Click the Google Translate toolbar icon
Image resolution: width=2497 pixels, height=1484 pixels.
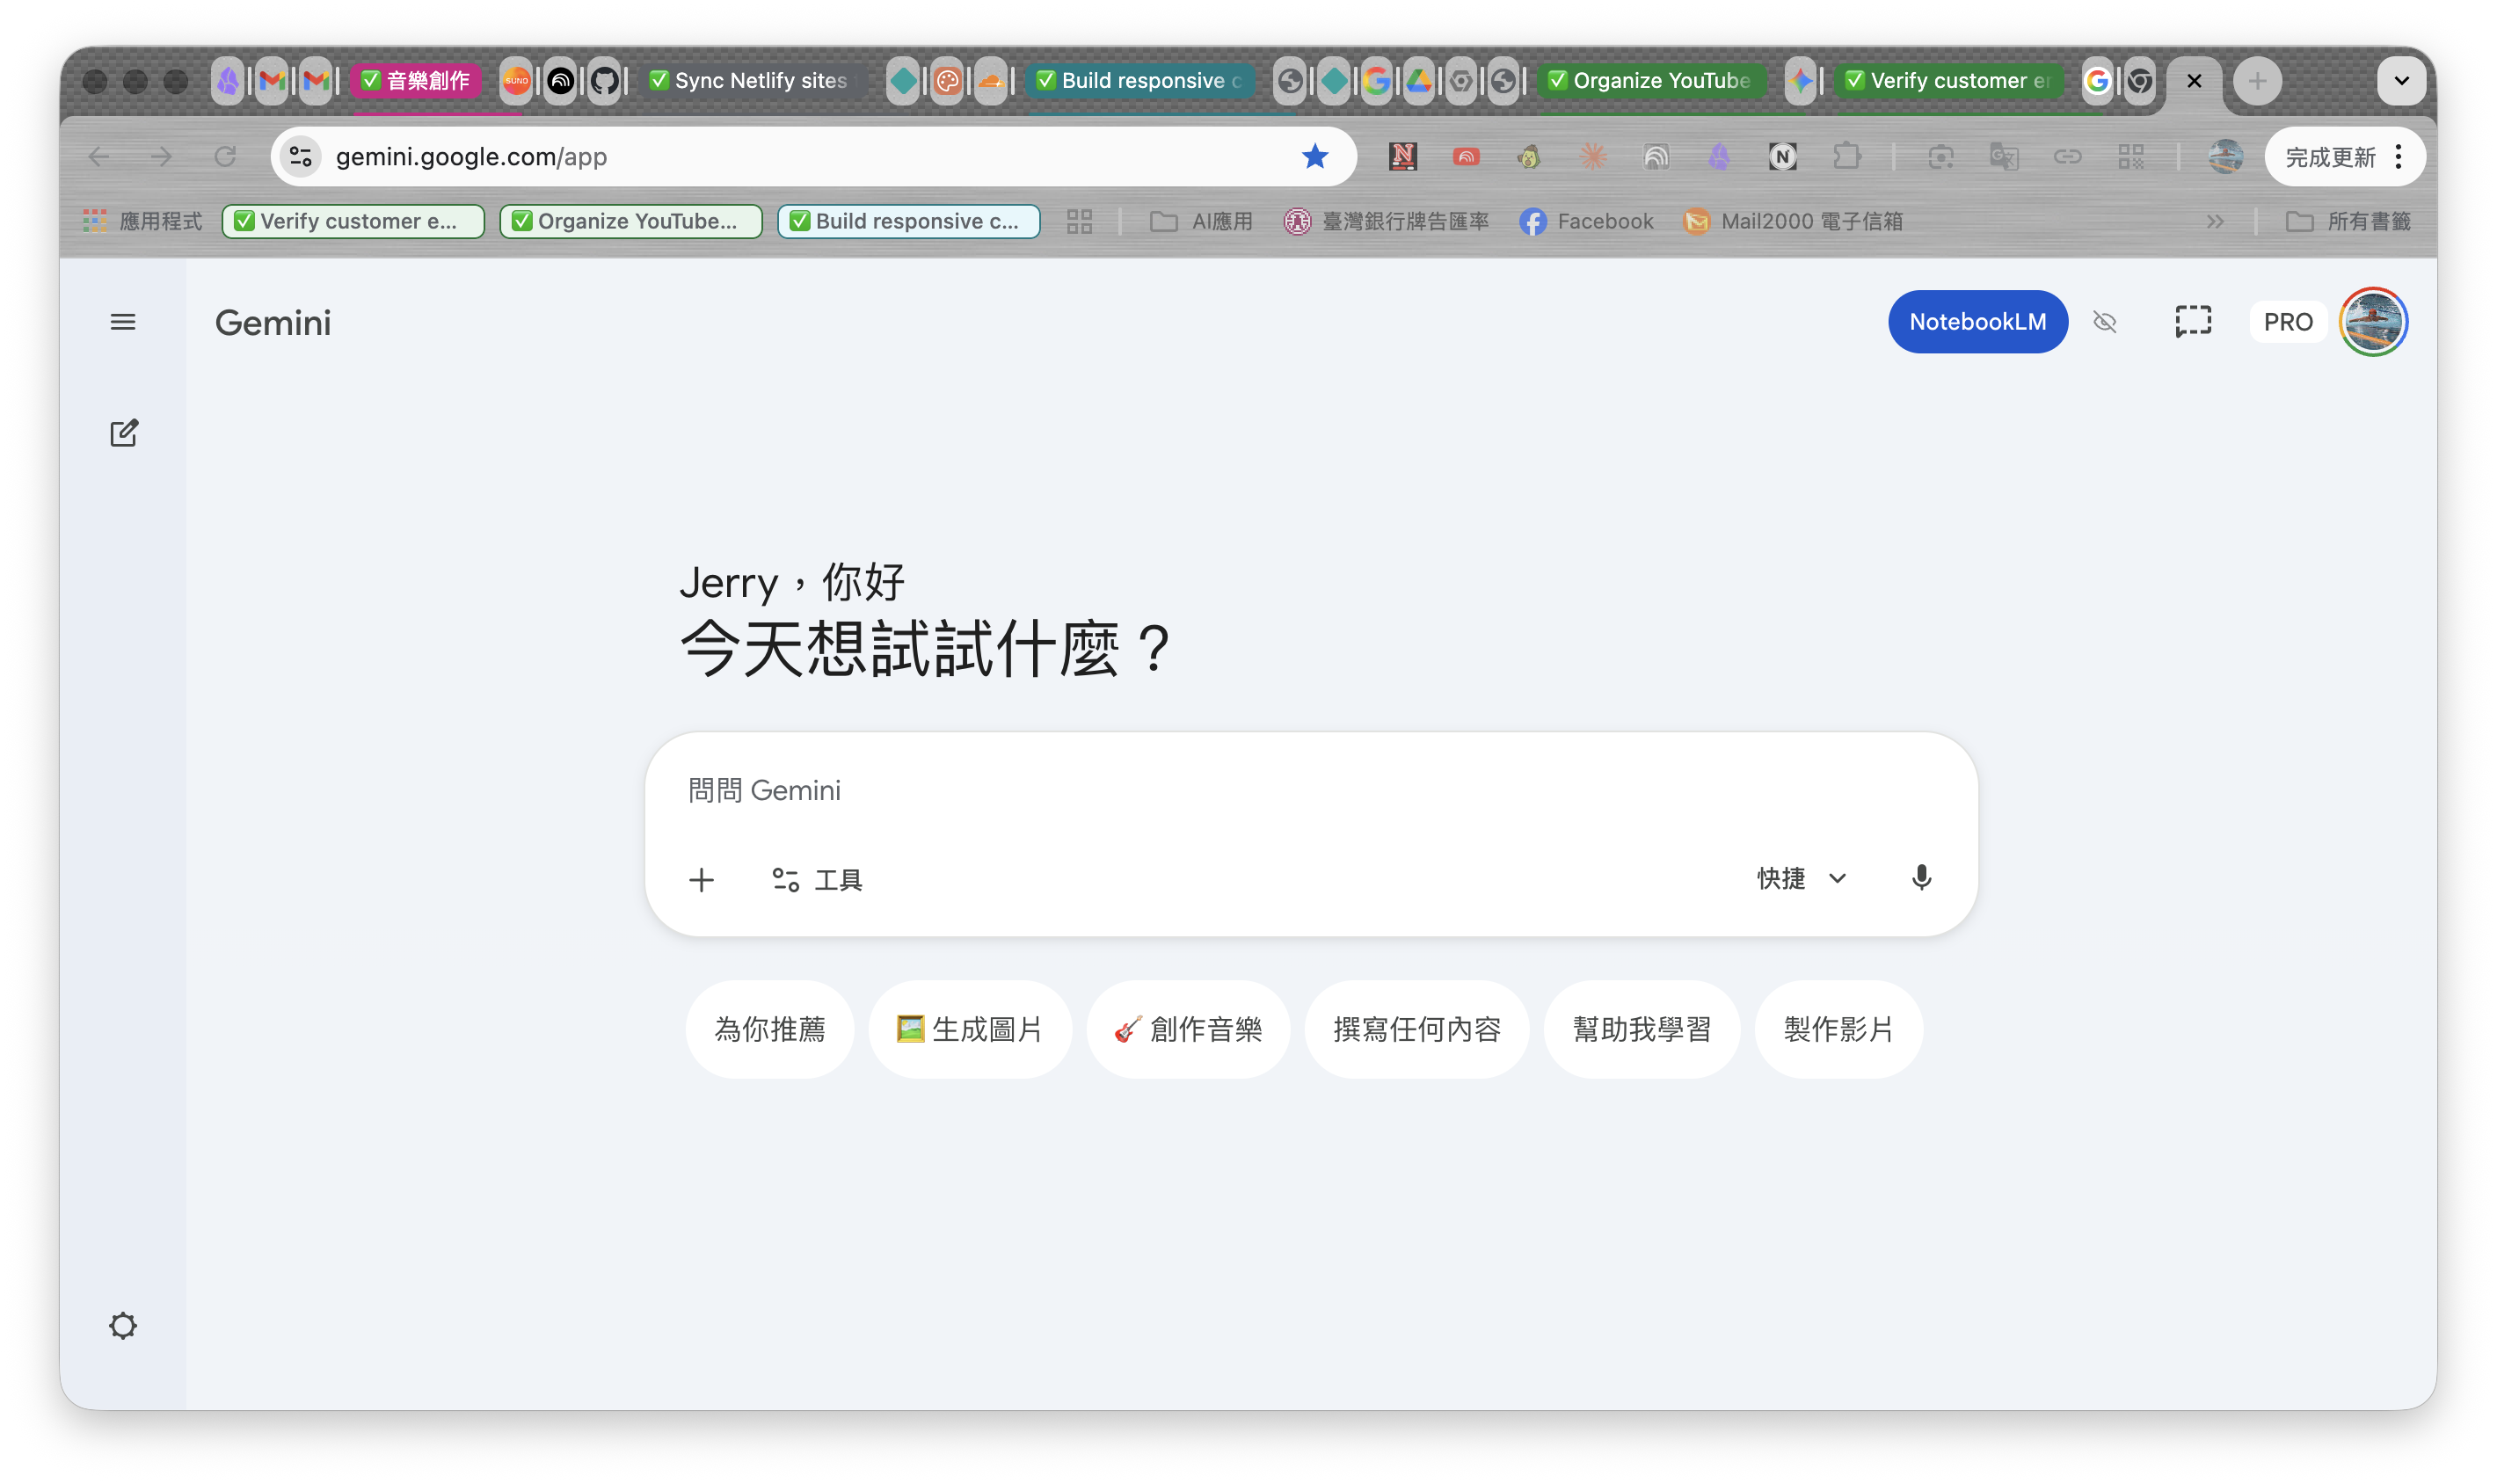pyautogui.click(x=2004, y=157)
